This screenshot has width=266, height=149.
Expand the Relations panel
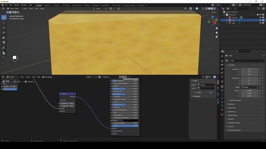pyautogui.click(x=231, y=104)
